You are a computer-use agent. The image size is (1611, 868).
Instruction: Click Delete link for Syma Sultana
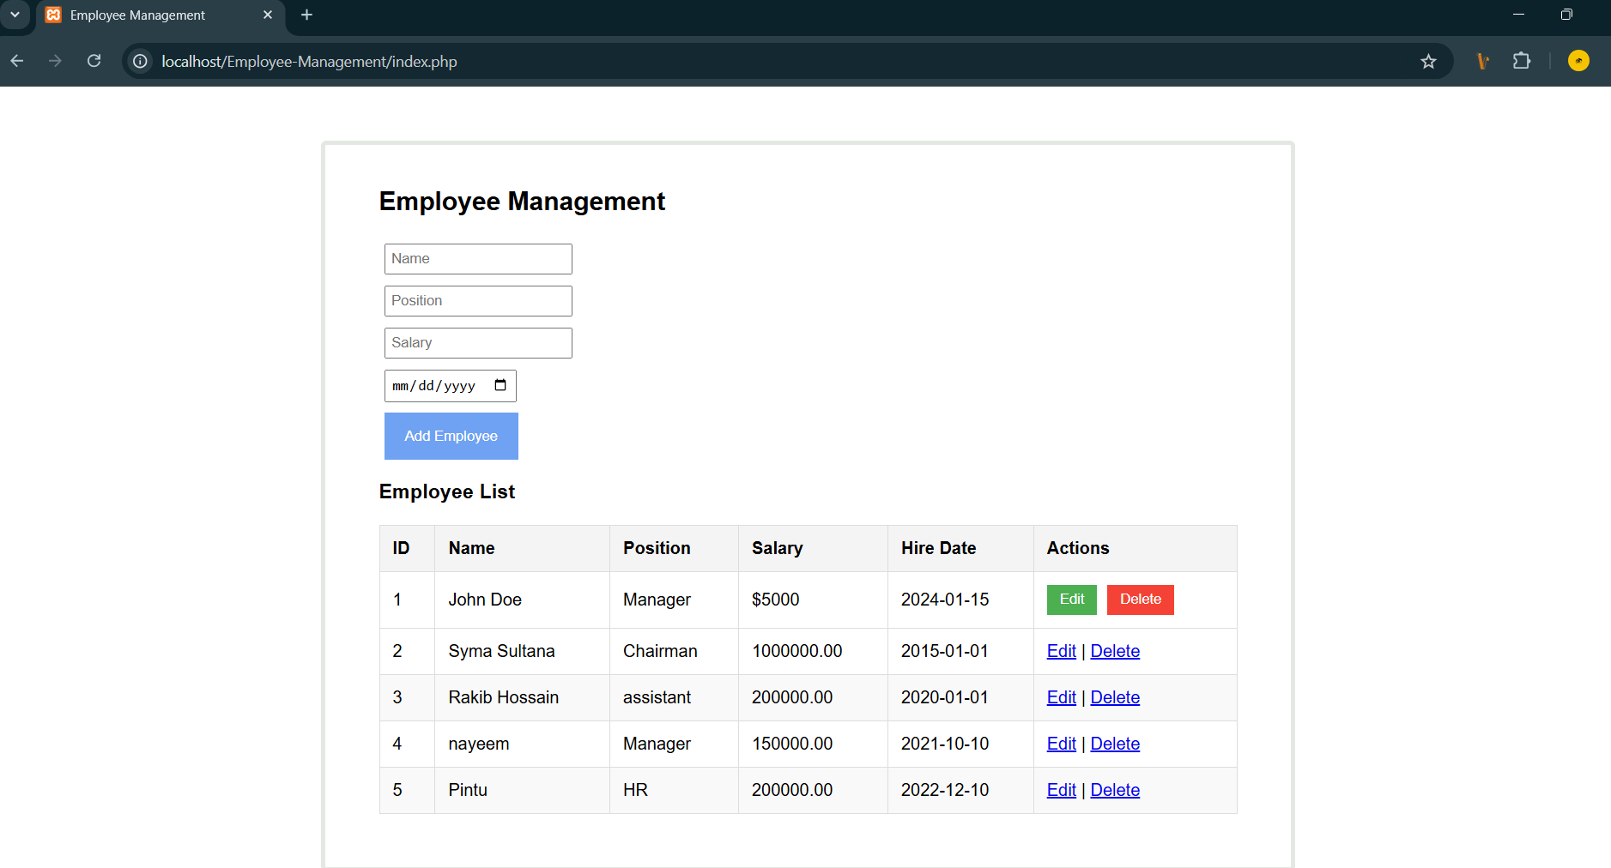pos(1115,651)
